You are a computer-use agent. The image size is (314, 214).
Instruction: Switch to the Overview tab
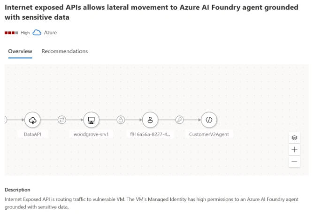pyautogui.click(x=20, y=51)
